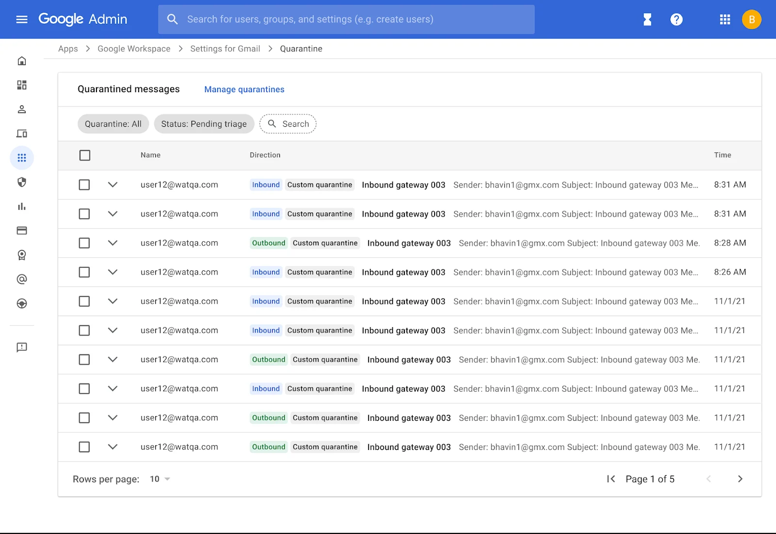Viewport: 776px width, 534px height.
Task: Open Reporting bar chart icon in sidebar
Action: click(22, 206)
